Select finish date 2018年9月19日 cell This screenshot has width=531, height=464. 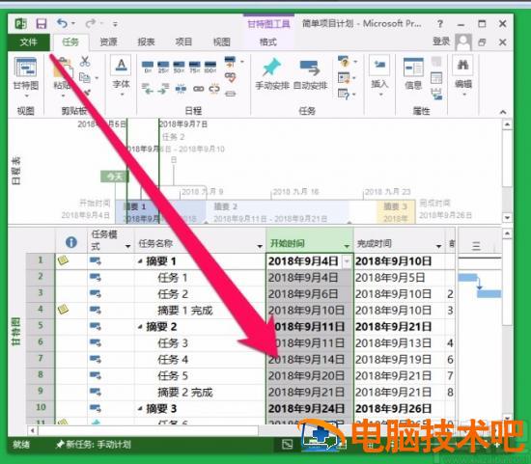[x=400, y=360]
